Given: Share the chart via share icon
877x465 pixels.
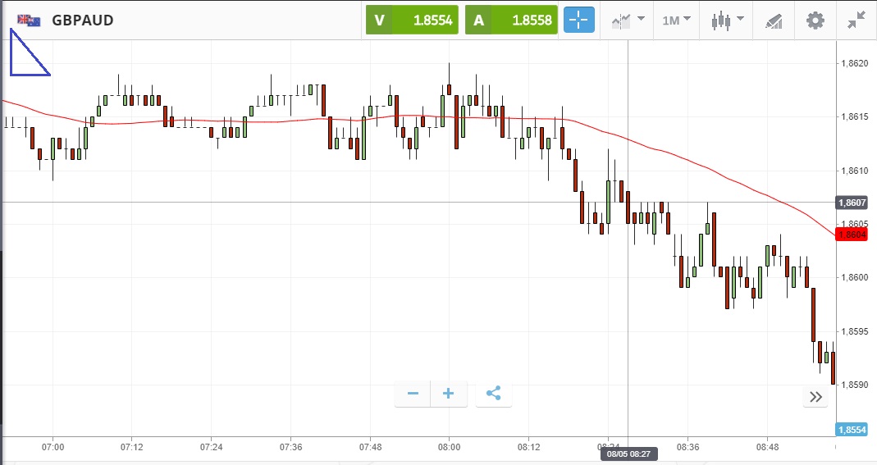Looking at the screenshot, I should 493,394.
